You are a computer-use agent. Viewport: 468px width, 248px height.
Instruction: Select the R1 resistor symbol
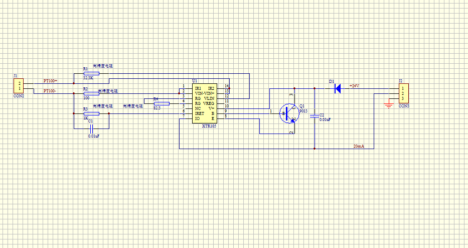pyautogui.click(x=91, y=73)
